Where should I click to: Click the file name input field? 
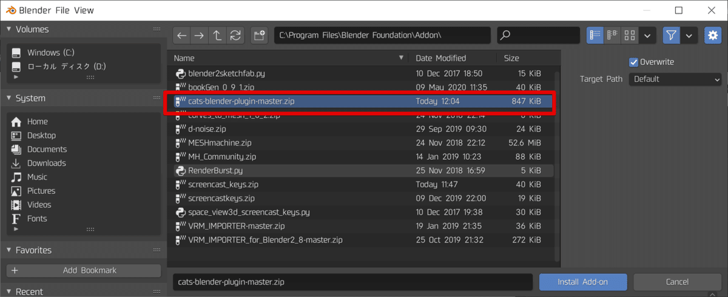click(352, 282)
